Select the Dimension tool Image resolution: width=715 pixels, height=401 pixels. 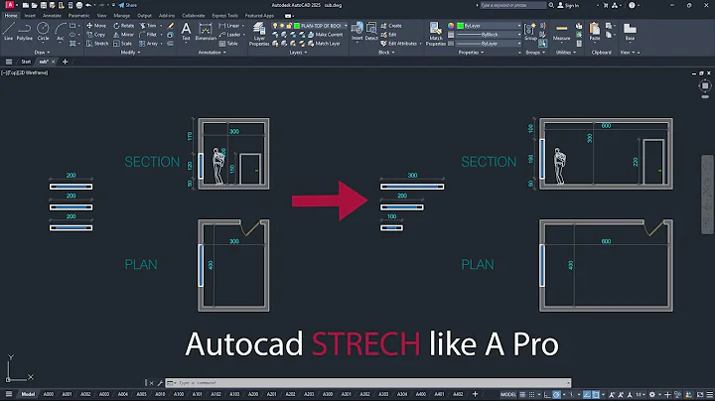click(x=206, y=32)
